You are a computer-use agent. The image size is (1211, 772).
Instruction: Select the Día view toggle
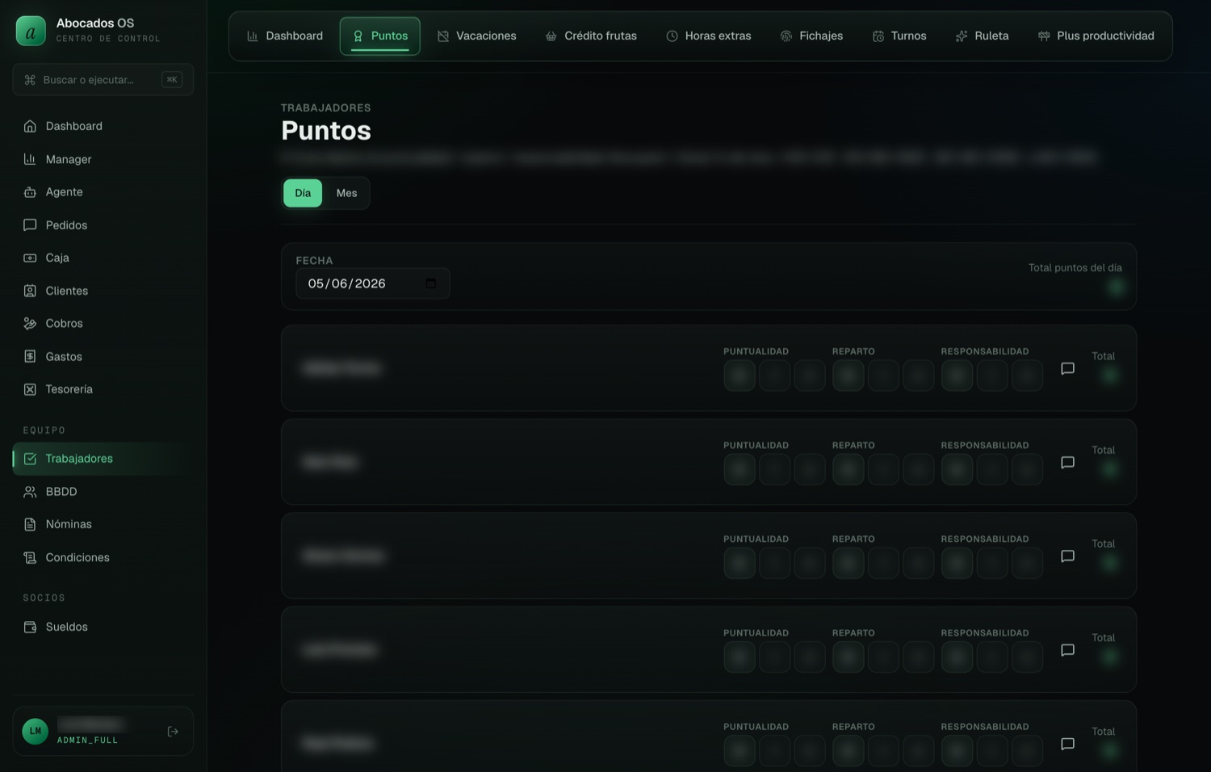tap(303, 193)
